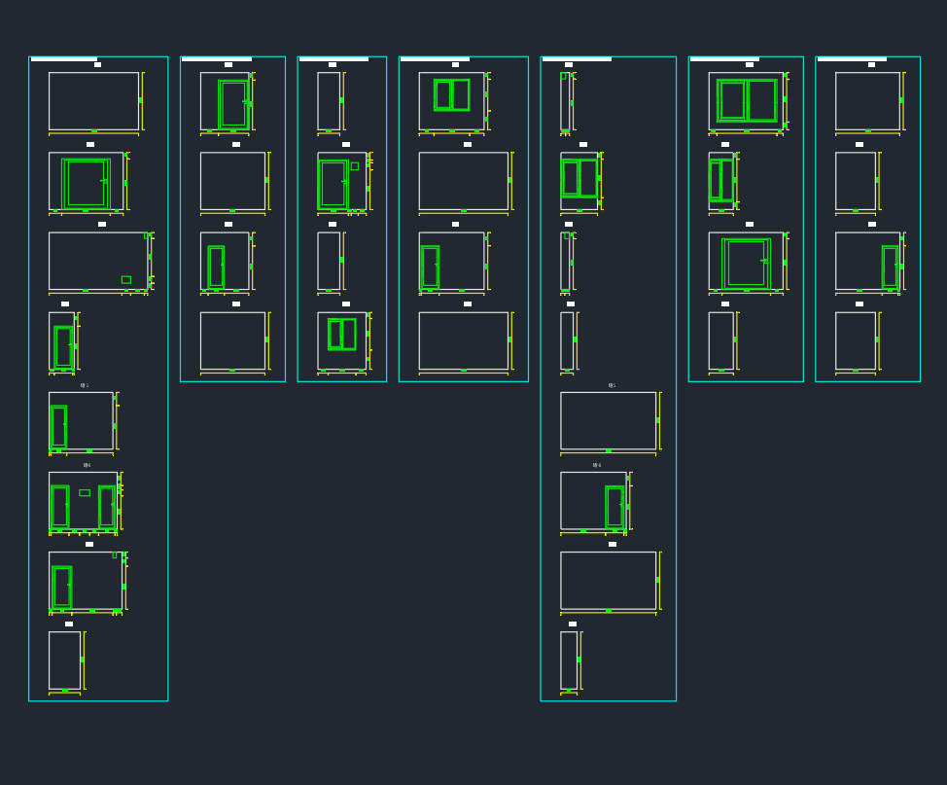Screen dimensions: 947x785
Task: Click the 墙5 label in the fifth sheet
Action: click(612, 385)
